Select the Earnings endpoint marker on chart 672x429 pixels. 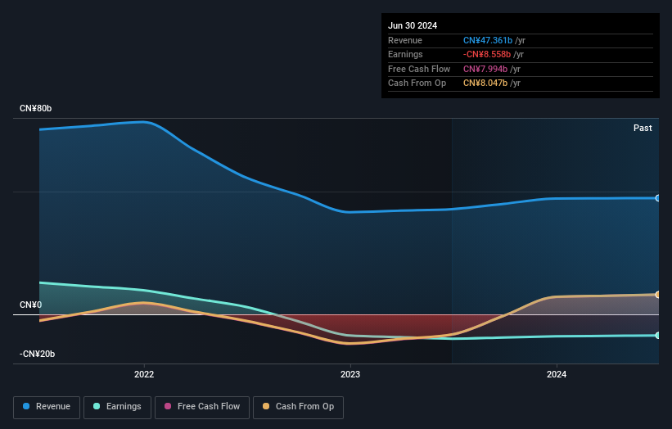658,335
